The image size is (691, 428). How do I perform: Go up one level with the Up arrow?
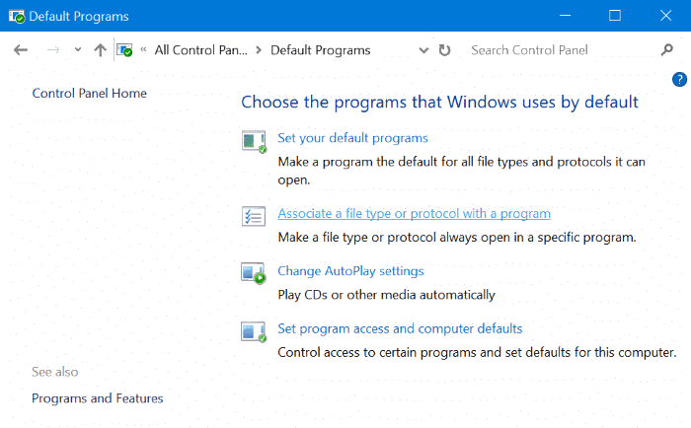(100, 50)
